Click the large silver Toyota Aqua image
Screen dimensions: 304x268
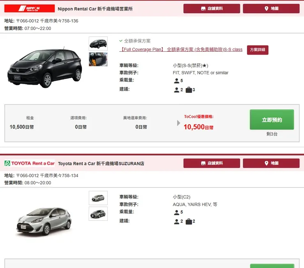click(44, 222)
